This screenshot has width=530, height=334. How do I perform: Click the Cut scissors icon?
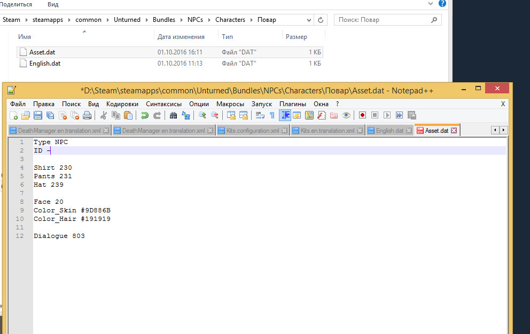pyautogui.click(x=104, y=115)
